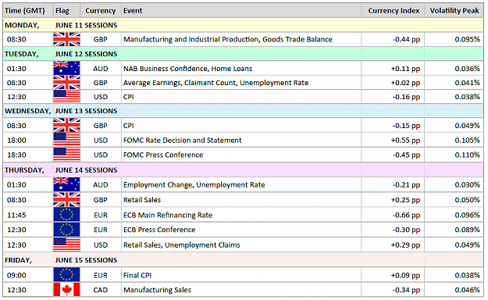
Task: Select the WEDNESDAY session heading
Action: pos(27,111)
